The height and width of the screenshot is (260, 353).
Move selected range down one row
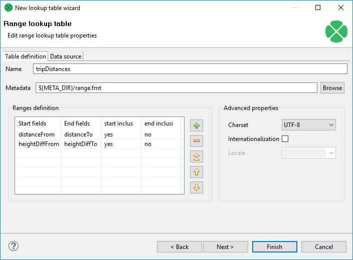(x=197, y=187)
